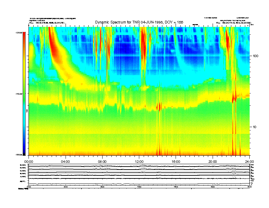269x208 pixels.
Task: Select the 04:00 time axis label
Action: [x=66, y=162]
